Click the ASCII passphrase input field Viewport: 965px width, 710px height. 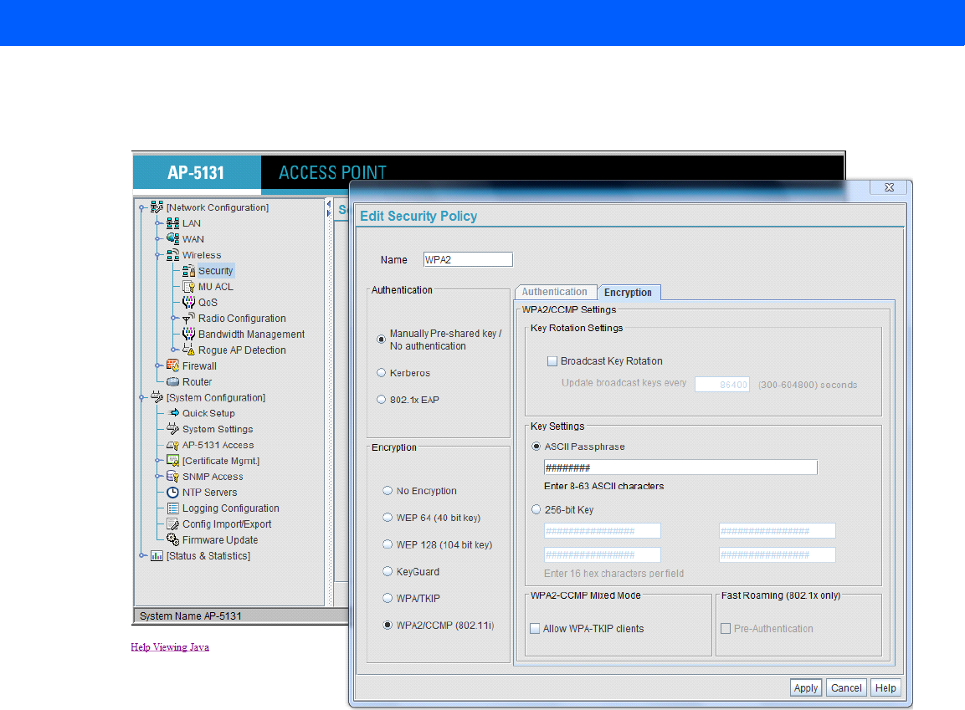pos(680,467)
